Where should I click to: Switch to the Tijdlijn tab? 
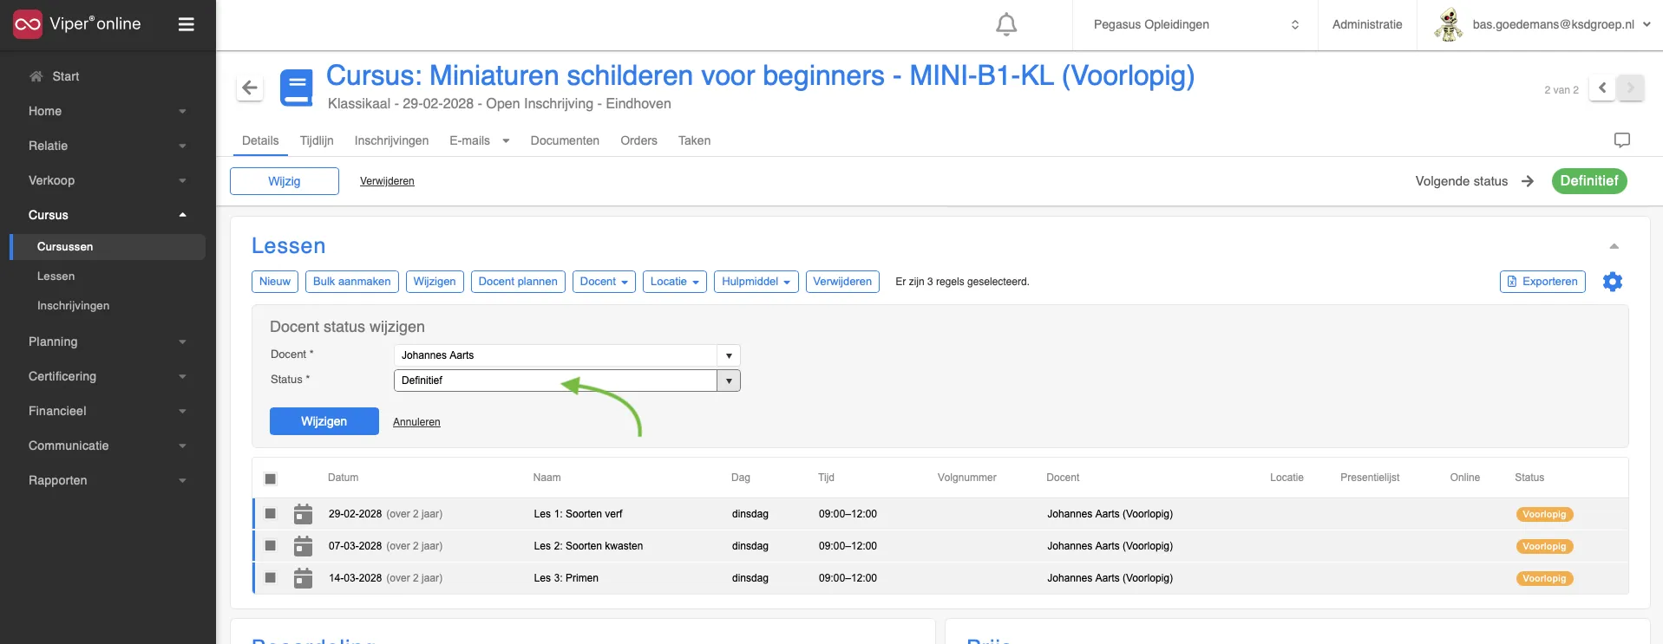[317, 140]
